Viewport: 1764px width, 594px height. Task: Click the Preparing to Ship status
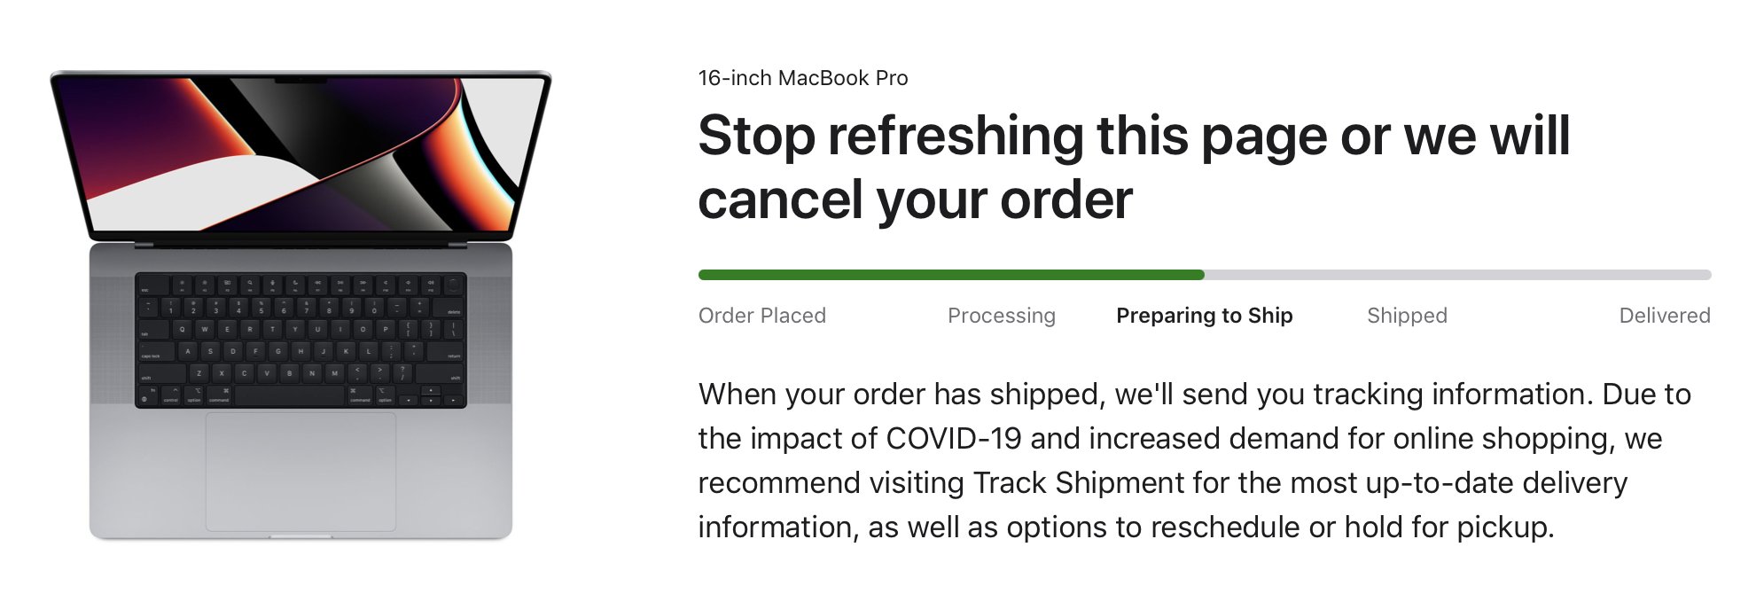(x=1205, y=316)
